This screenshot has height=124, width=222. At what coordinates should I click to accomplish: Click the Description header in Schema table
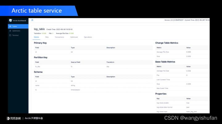point(111,77)
